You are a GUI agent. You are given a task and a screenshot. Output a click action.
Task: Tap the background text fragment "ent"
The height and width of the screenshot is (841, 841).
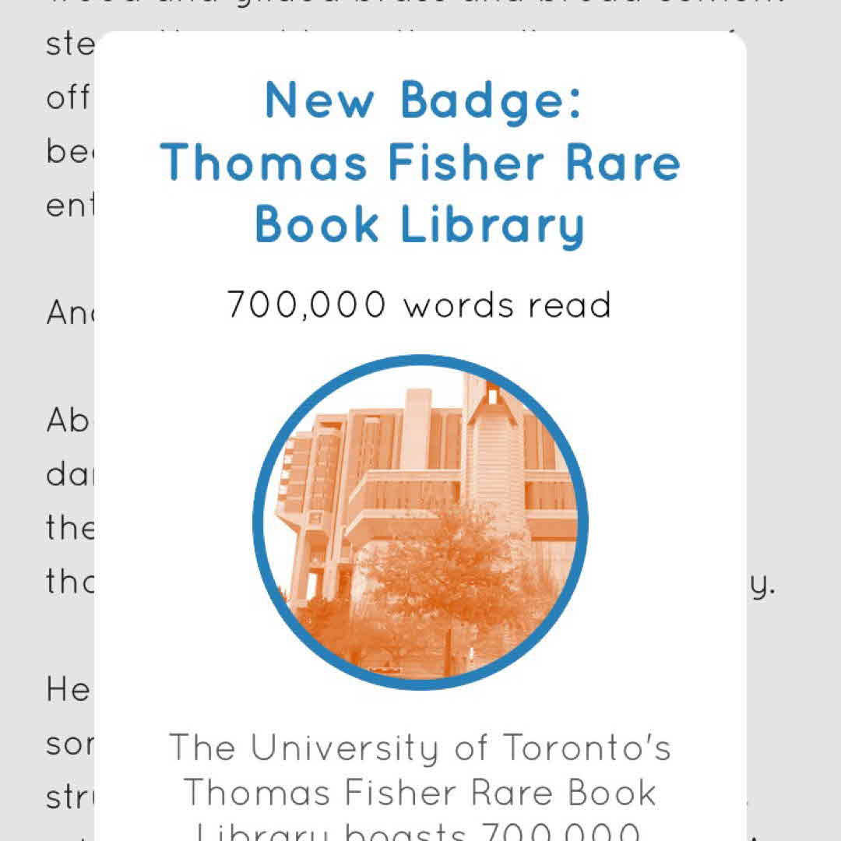(x=70, y=206)
